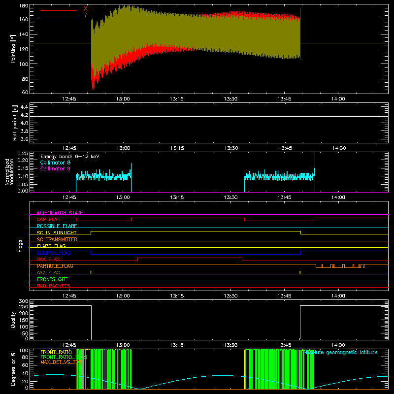Click the 'Flags' vertical axis title
Viewport: 394px width, 394px height.
point(20,246)
